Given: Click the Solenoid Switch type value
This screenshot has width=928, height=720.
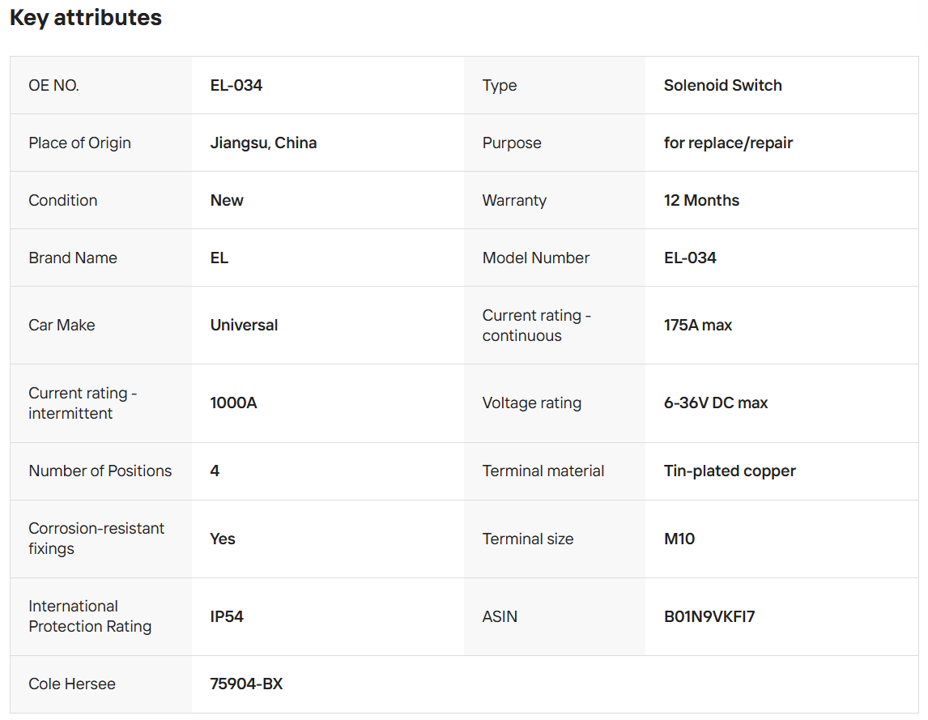Looking at the screenshot, I should click(722, 85).
